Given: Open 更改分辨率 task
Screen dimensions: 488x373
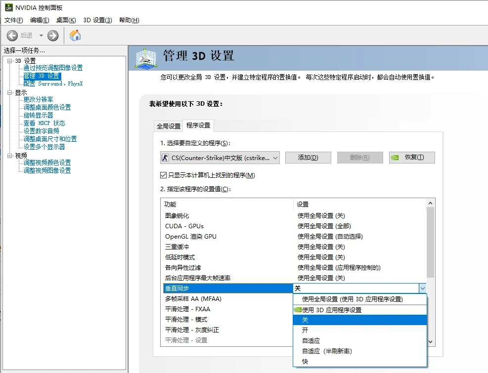Looking at the screenshot, I should point(38,100).
